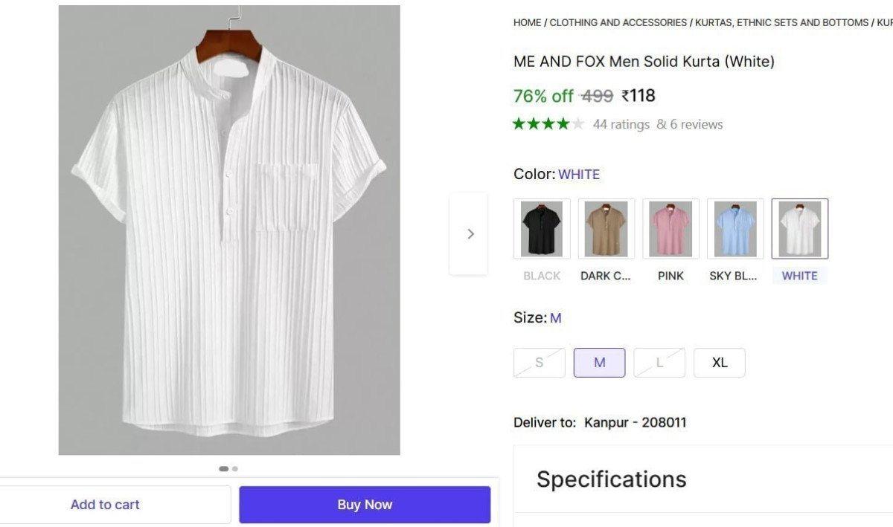This screenshot has width=893, height=527.
Task: Click the unavailable size L option
Action: [659, 362]
